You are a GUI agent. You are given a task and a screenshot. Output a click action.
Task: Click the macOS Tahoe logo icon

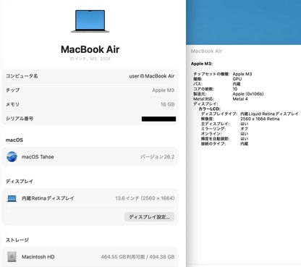coord(12,157)
